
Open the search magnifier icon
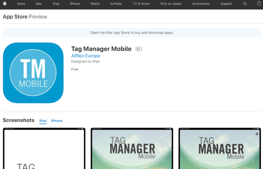coord(245,4)
